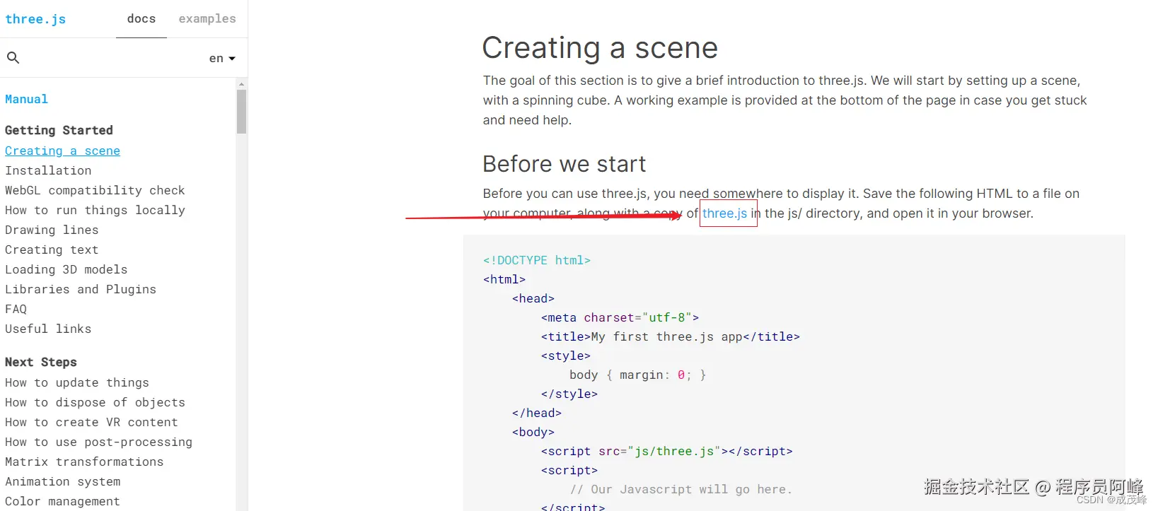Open the three.js download link in paragraph
The height and width of the screenshot is (511, 1158).
(x=724, y=213)
